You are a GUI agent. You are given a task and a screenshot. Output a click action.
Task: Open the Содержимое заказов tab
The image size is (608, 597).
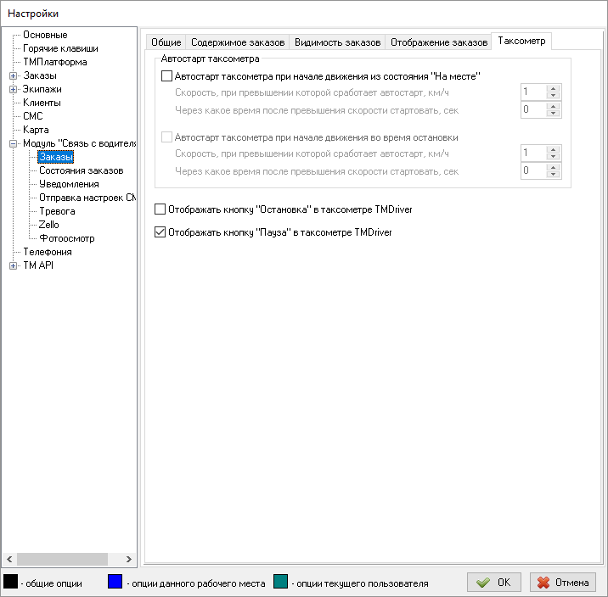[x=237, y=42]
